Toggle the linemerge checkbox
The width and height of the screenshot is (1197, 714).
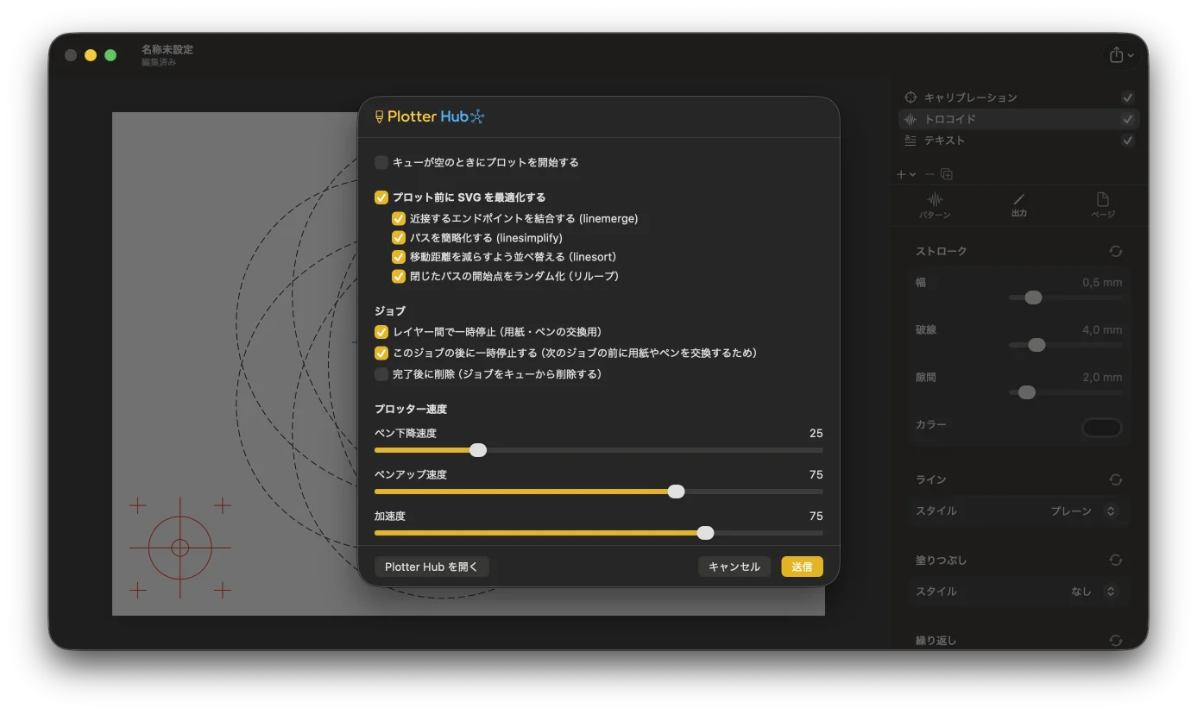[x=399, y=218]
